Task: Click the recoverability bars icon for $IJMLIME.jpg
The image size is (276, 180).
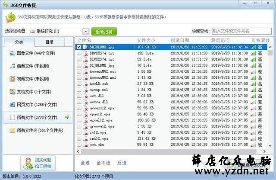Action: (253, 65)
